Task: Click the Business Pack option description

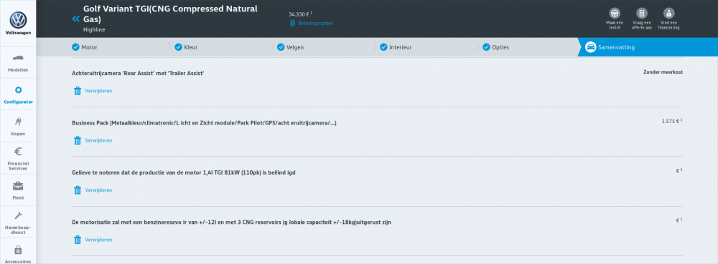Action: [204, 123]
